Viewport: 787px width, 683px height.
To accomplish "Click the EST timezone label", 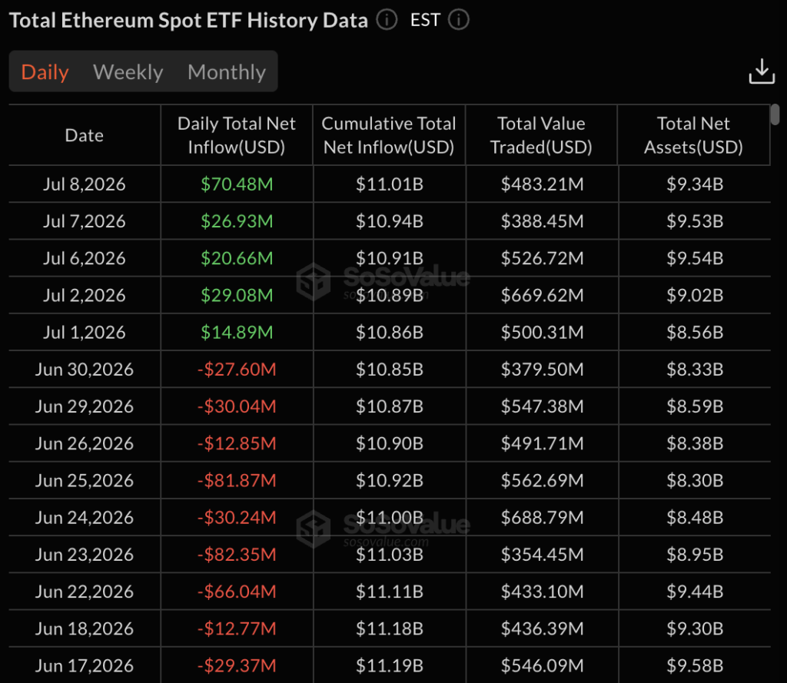I will point(424,20).
